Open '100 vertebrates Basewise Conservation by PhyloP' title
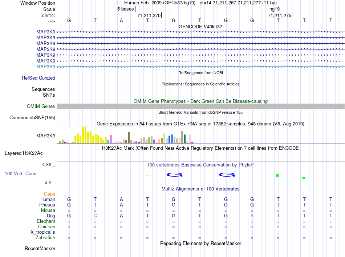The height and width of the screenshot is (257, 345). point(200,165)
